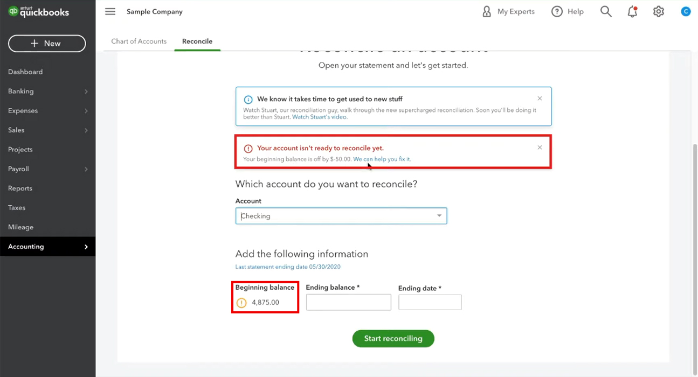698x377 pixels.
Task: Click the beginning balance warning icon
Action: pyautogui.click(x=241, y=303)
